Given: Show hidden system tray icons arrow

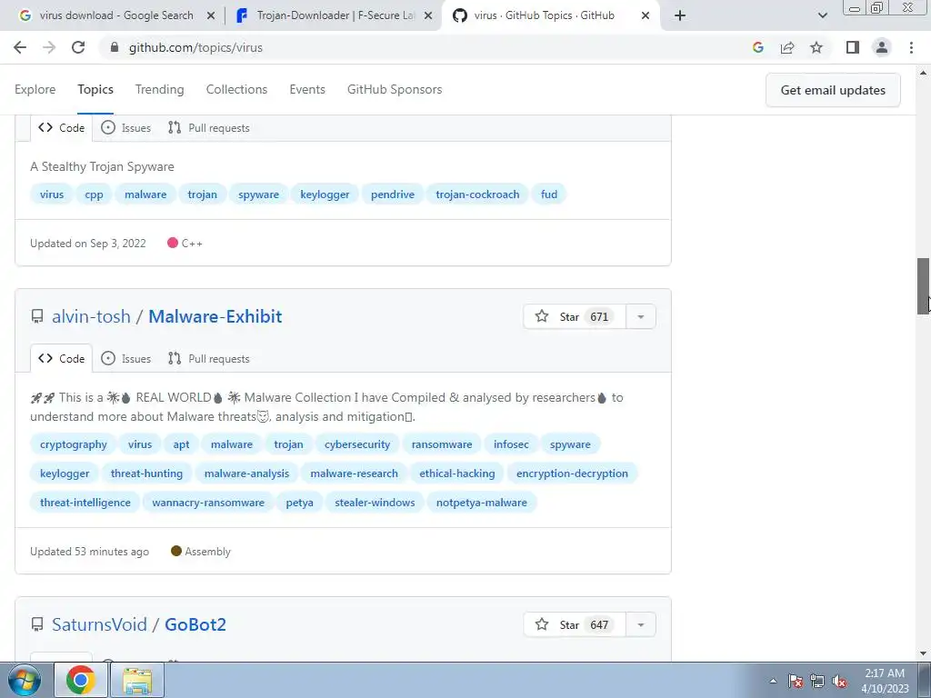Looking at the screenshot, I should (x=773, y=681).
